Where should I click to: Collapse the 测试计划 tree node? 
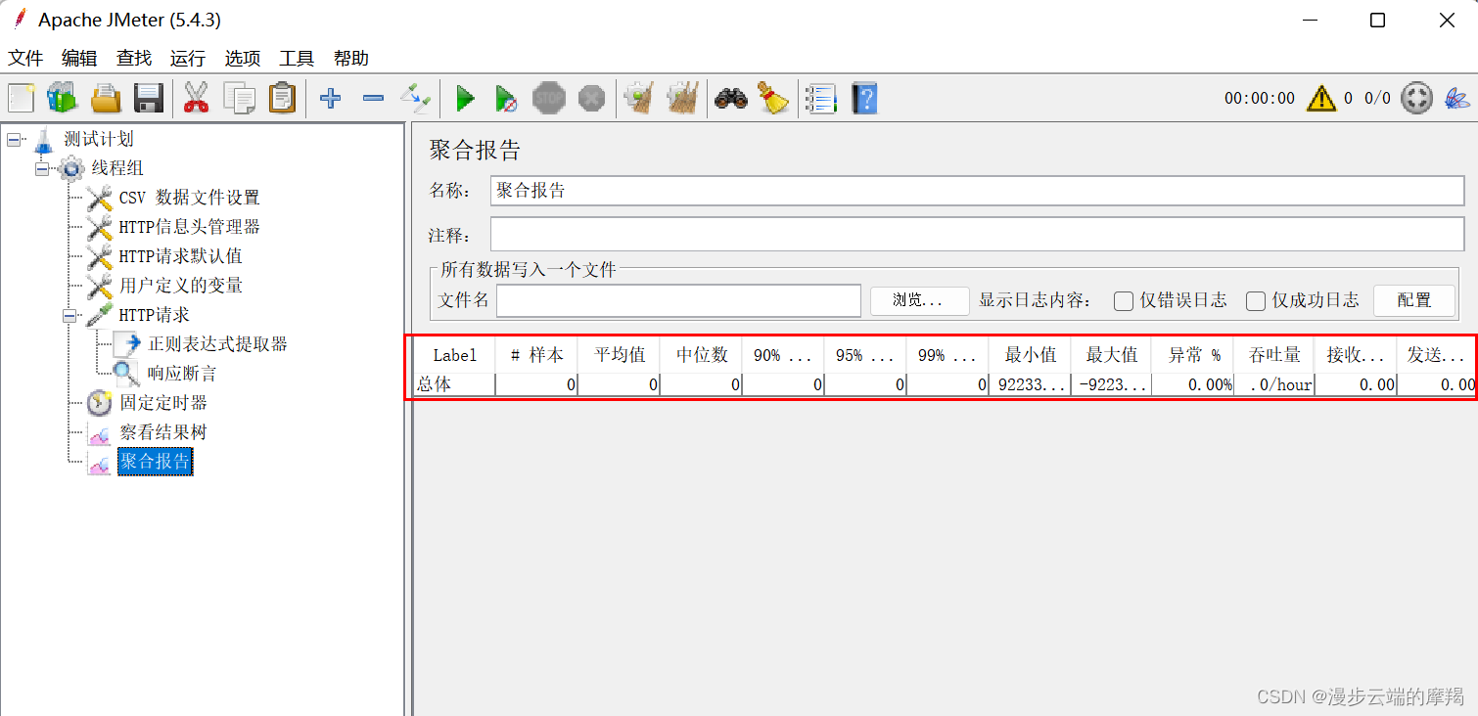tap(14, 139)
